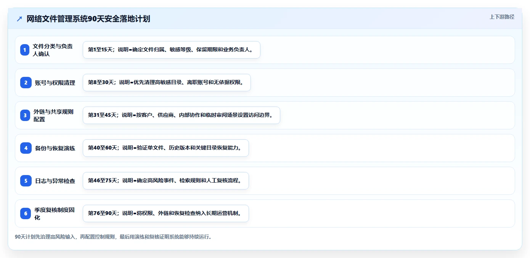Click the 日志与异常检查 step label
This screenshot has height=258, width=530.
tap(55, 181)
